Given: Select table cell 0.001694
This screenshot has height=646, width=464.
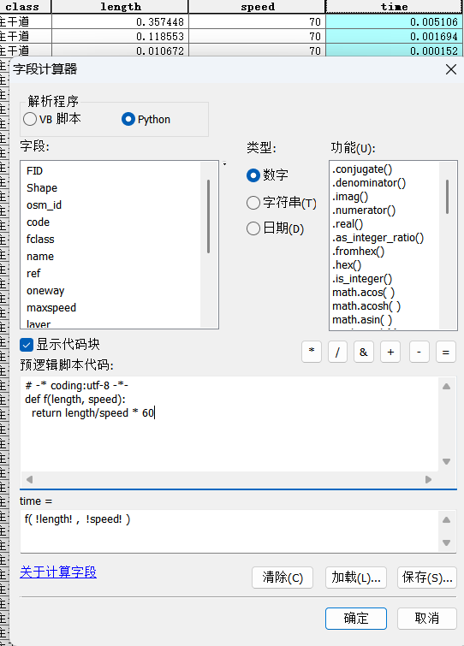Looking at the screenshot, I should click(x=394, y=36).
